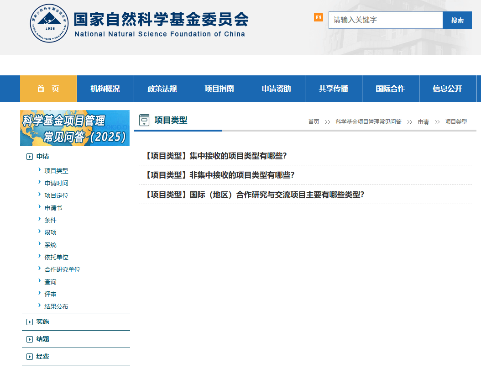481x369 pixels.
Task: Switch language using the orange EN icon
Action: click(318, 17)
